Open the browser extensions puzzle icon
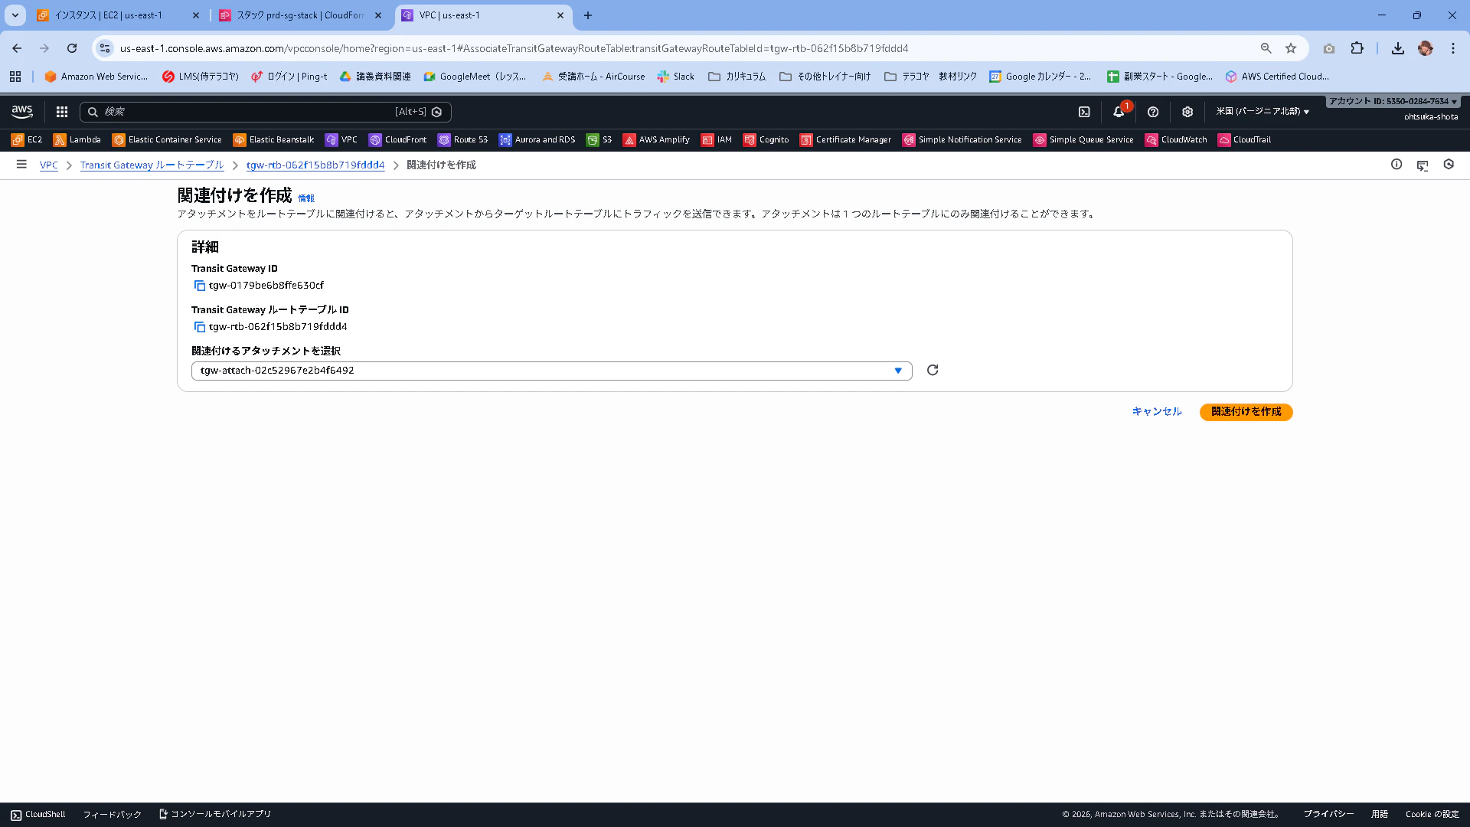Image resolution: width=1470 pixels, height=827 pixels. pos(1357,48)
